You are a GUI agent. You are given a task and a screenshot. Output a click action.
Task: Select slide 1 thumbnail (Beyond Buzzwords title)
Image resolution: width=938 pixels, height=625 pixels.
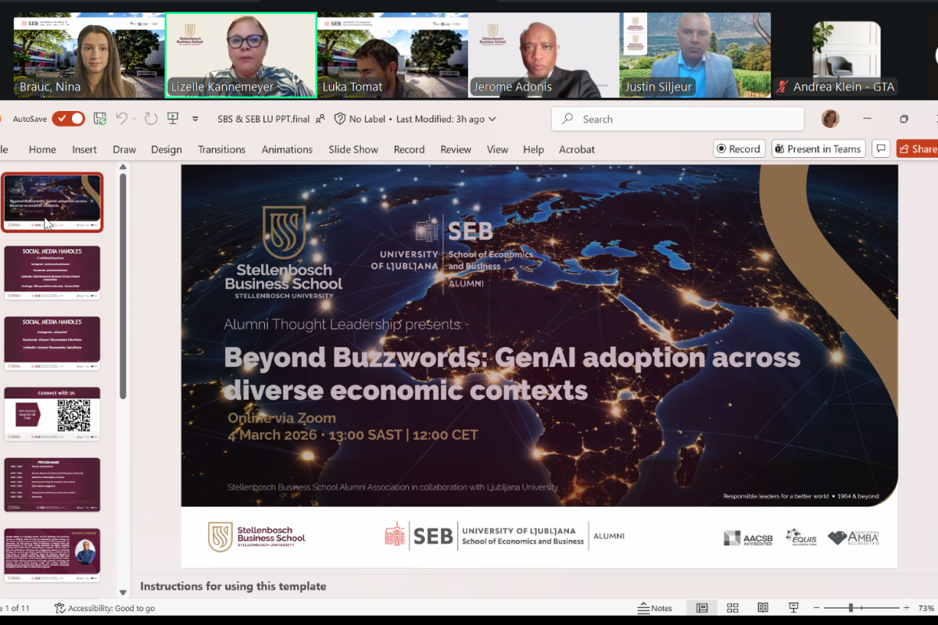point(52,202)
